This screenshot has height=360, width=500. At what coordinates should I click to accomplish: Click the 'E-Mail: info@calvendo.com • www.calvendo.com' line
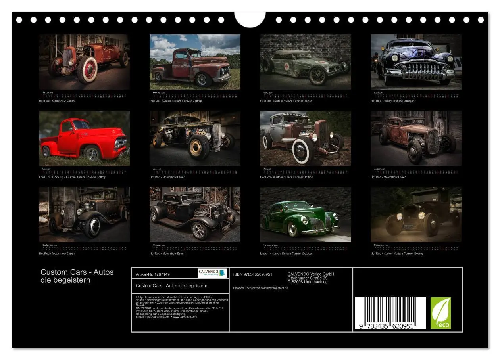pos(166,316)
